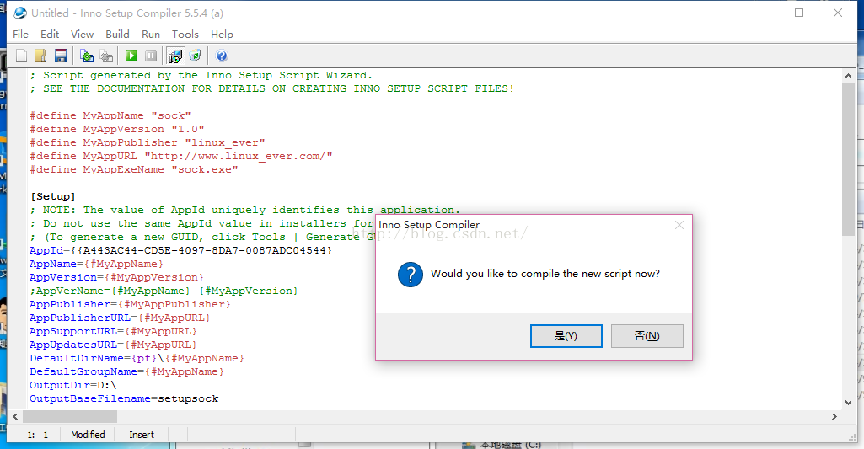Create a new script file
864x449 pixels.
[x=21, y=56]
